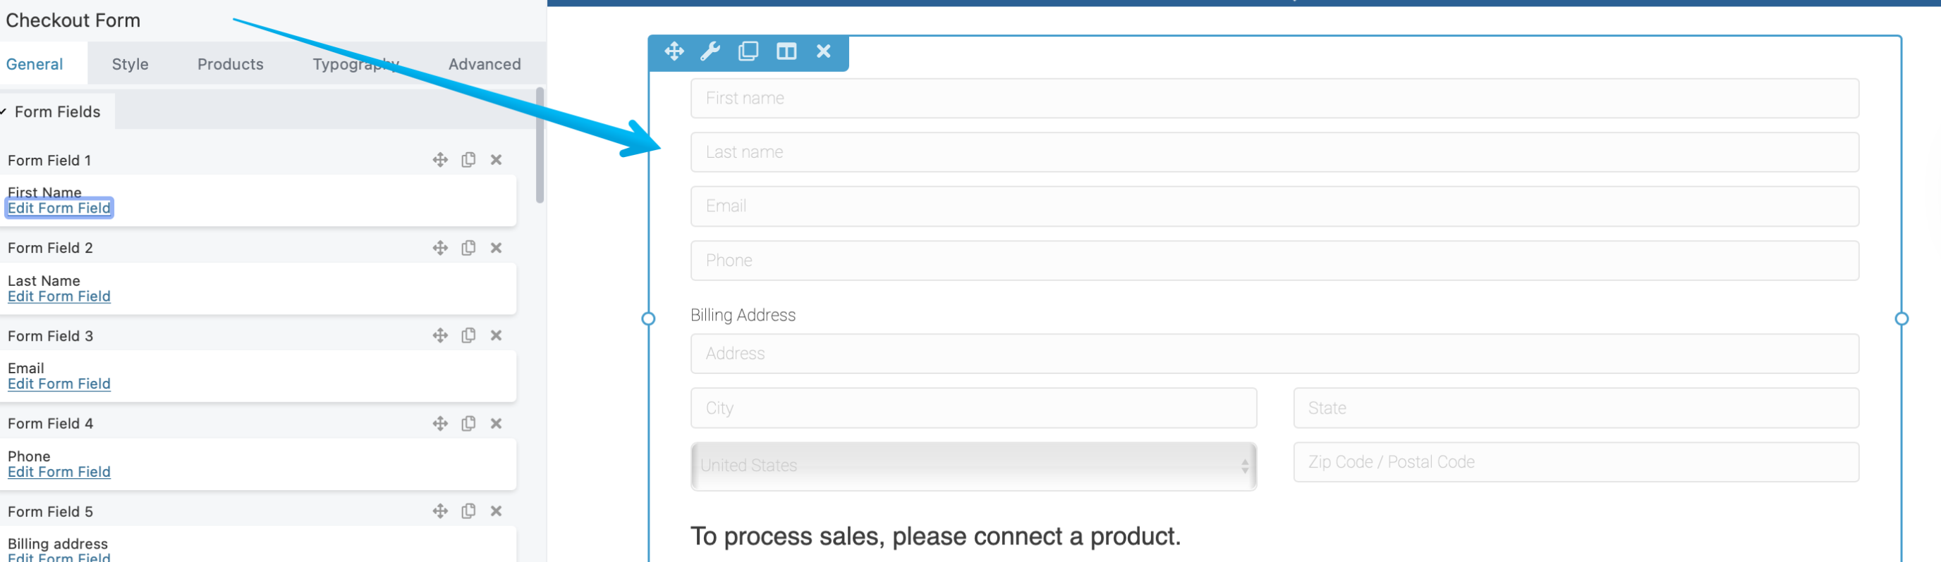
Task: Open the United States country dropdown
Action: coord(972,466)
